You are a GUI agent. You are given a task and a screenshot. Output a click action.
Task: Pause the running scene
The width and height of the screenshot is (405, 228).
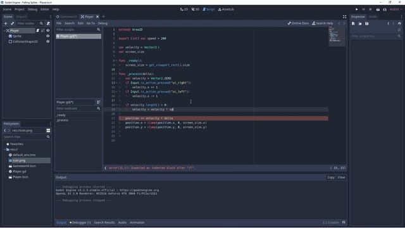(x=363, y=9)
